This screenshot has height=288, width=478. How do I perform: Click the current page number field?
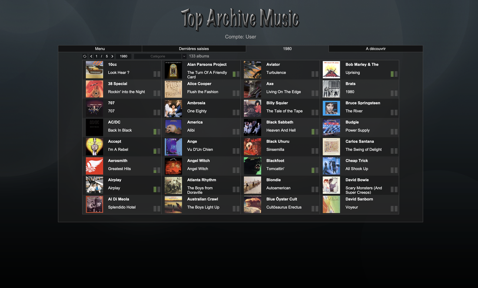tap(96, 56)
